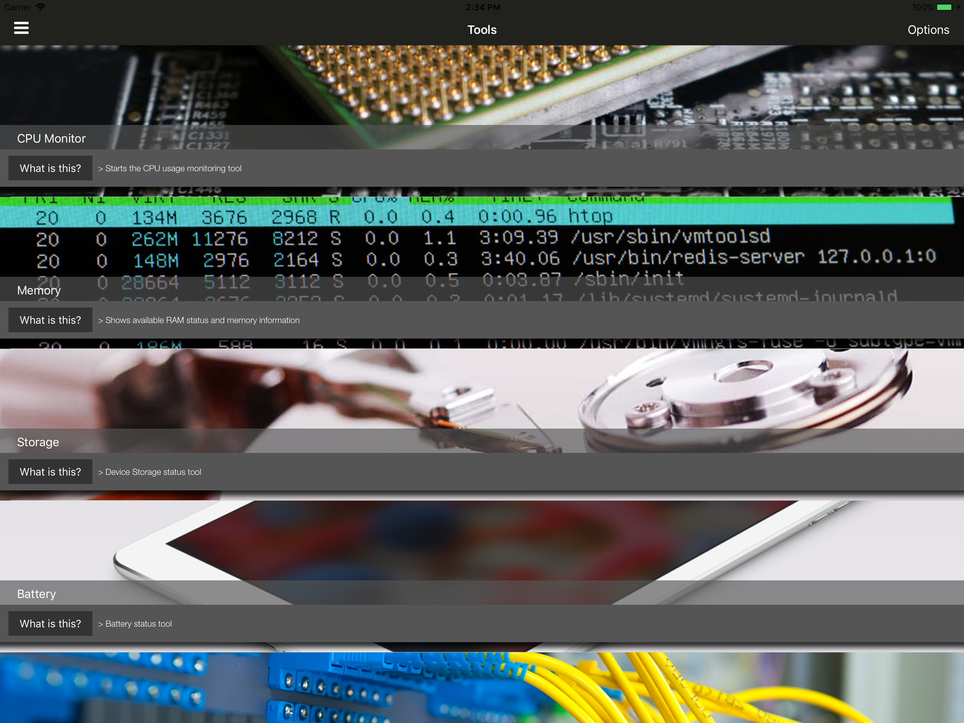Click 'Starts the CPU usage monitoring tool' text

(x=173, y=168)
